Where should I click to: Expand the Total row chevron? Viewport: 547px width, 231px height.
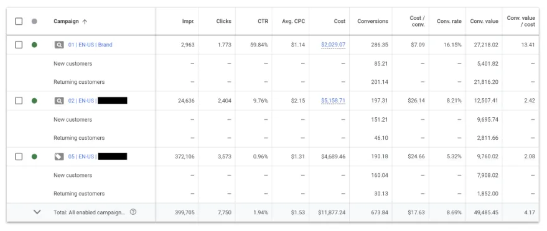pyautogui.click(x=37, y=212)
